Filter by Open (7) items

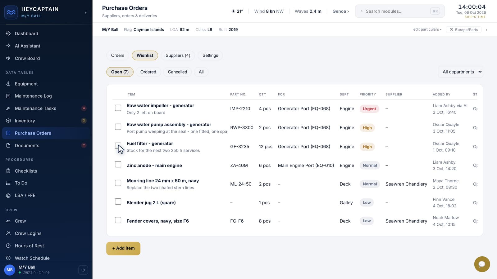point(120,72)
